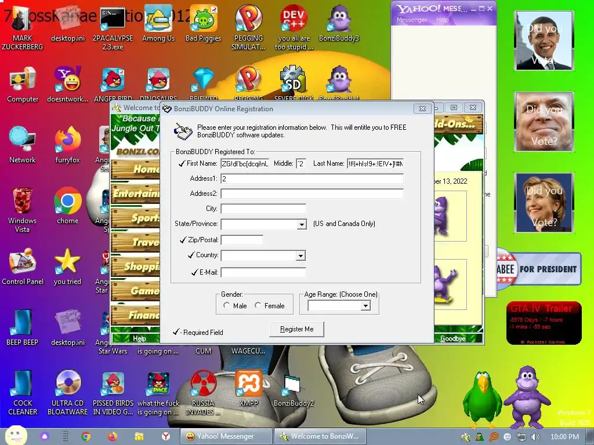Click the volume speaker tray icon
Viewport: 594px width, 445px height.
[x=535, y=437]
